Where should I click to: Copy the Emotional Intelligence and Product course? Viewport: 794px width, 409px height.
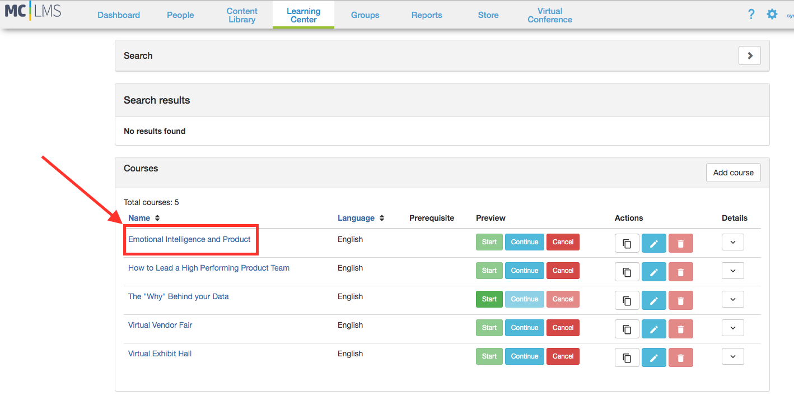pyautogui.click(x=627, y=243)
